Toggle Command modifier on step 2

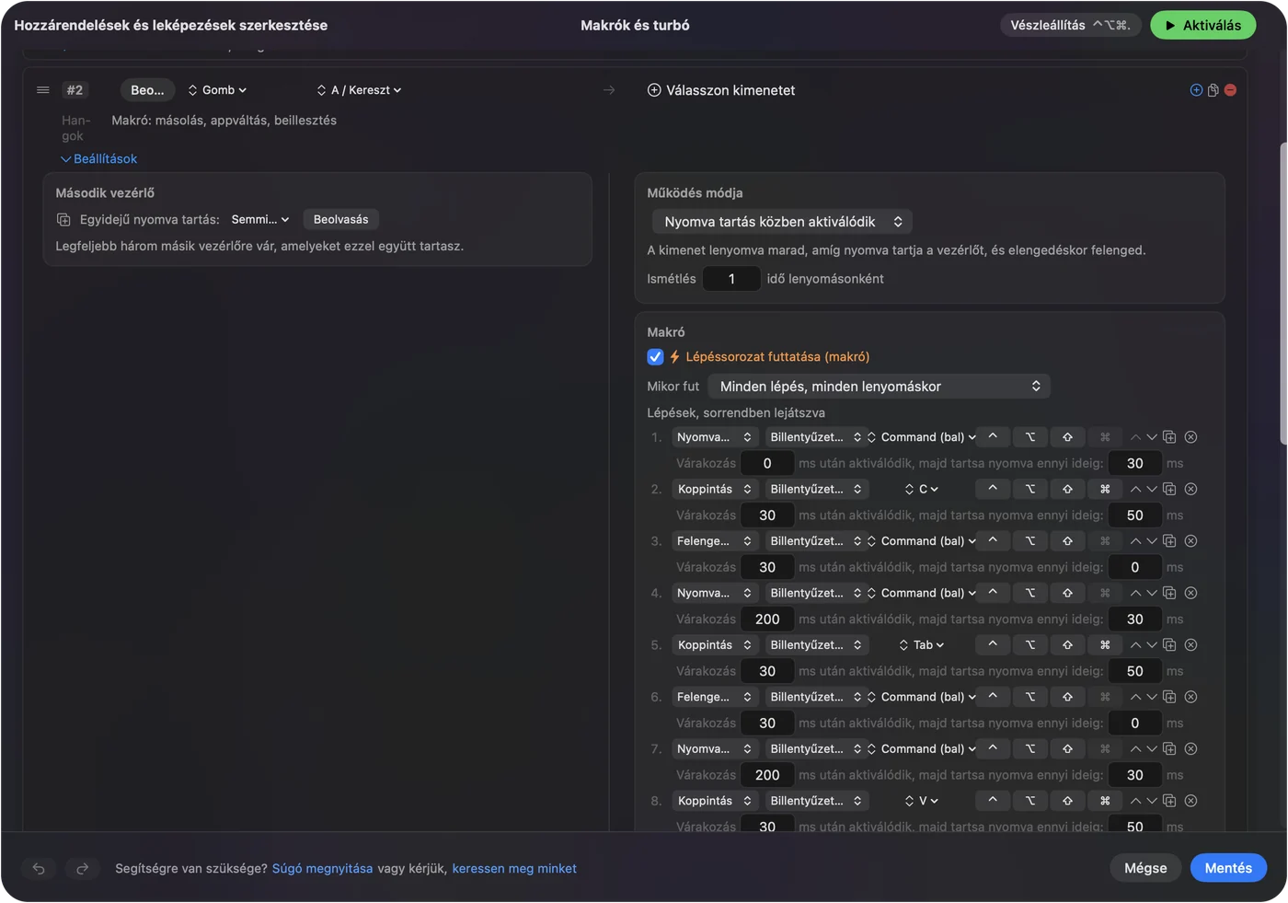point(1105,489)
